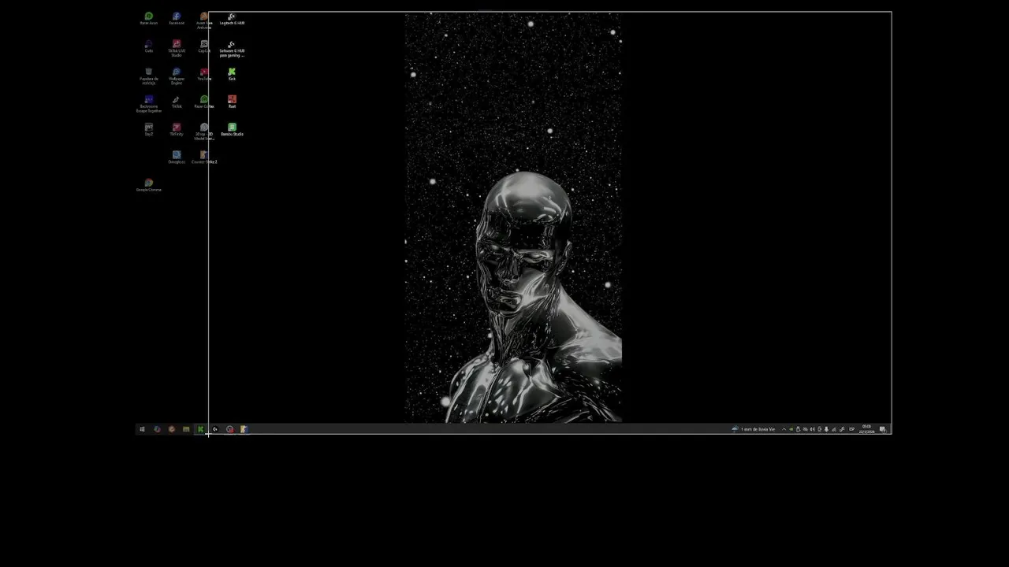Open the Razer Cortex desktop shortcut
The image size is (1009, 567).
pos(204,102)
